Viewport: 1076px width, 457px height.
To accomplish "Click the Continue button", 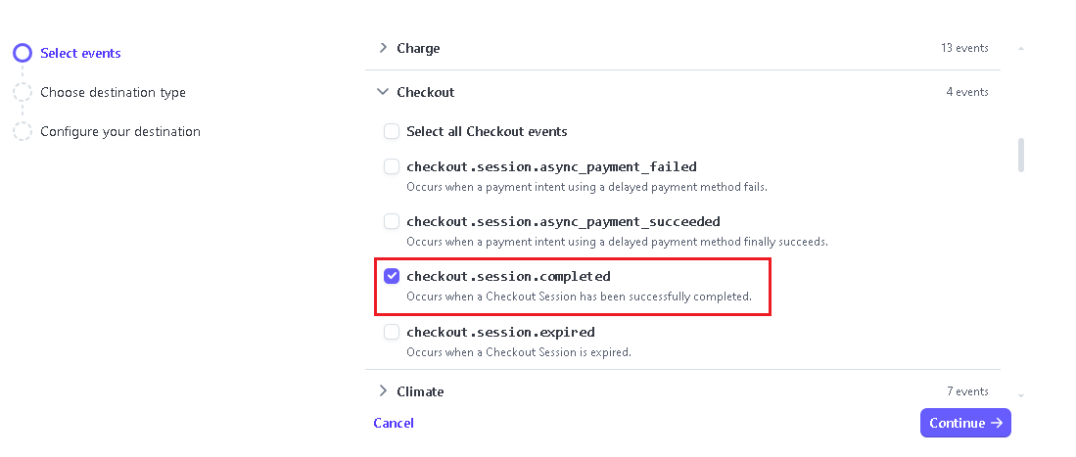I will click(x=965, y=423).
